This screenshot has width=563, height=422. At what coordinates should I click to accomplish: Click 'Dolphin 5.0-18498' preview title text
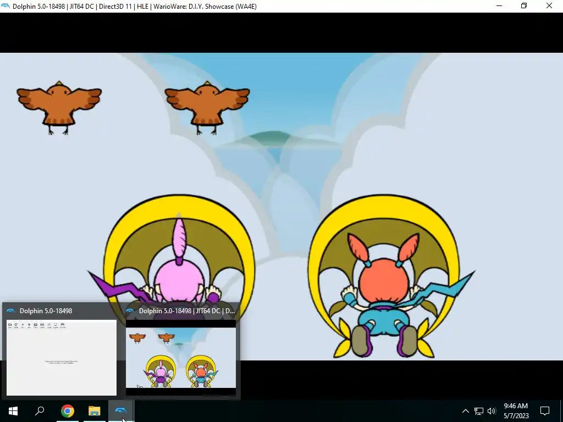[46, 311]
